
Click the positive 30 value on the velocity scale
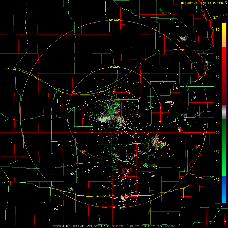(218, 86)
